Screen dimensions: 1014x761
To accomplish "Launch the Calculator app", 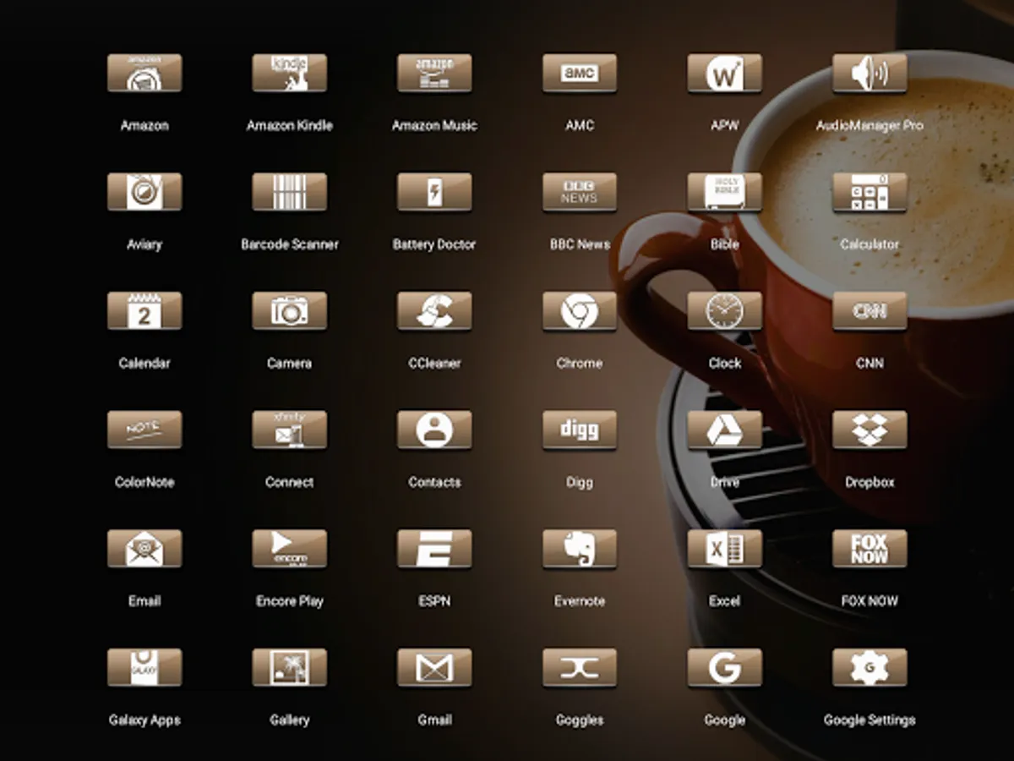I will click(x=870, y=193).
